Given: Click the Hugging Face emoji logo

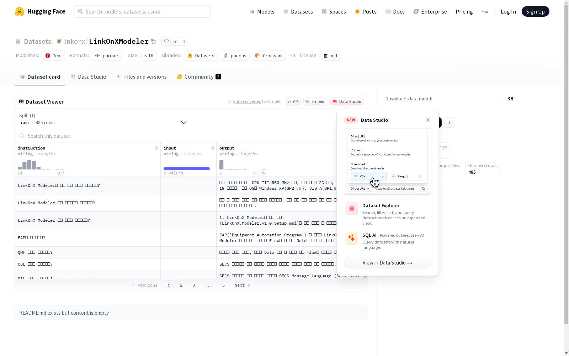Looking at the screenshot, I should [20, 11].
